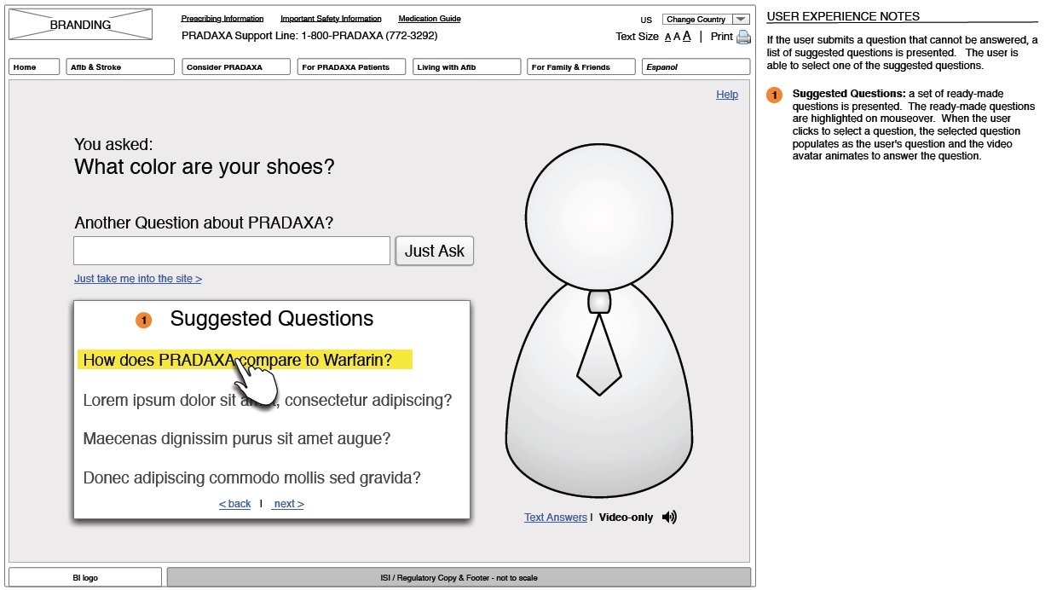Open the Prescribing Information link
This screenshot has width=1051, height=590.
222,19
